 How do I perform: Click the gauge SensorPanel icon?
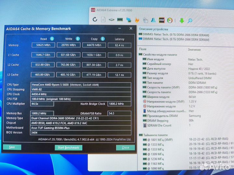tap(170, 20)
